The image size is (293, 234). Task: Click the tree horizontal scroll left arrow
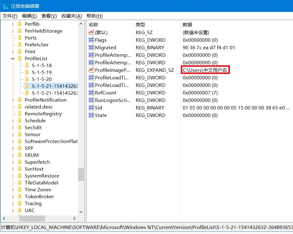[x=4, y=218]
